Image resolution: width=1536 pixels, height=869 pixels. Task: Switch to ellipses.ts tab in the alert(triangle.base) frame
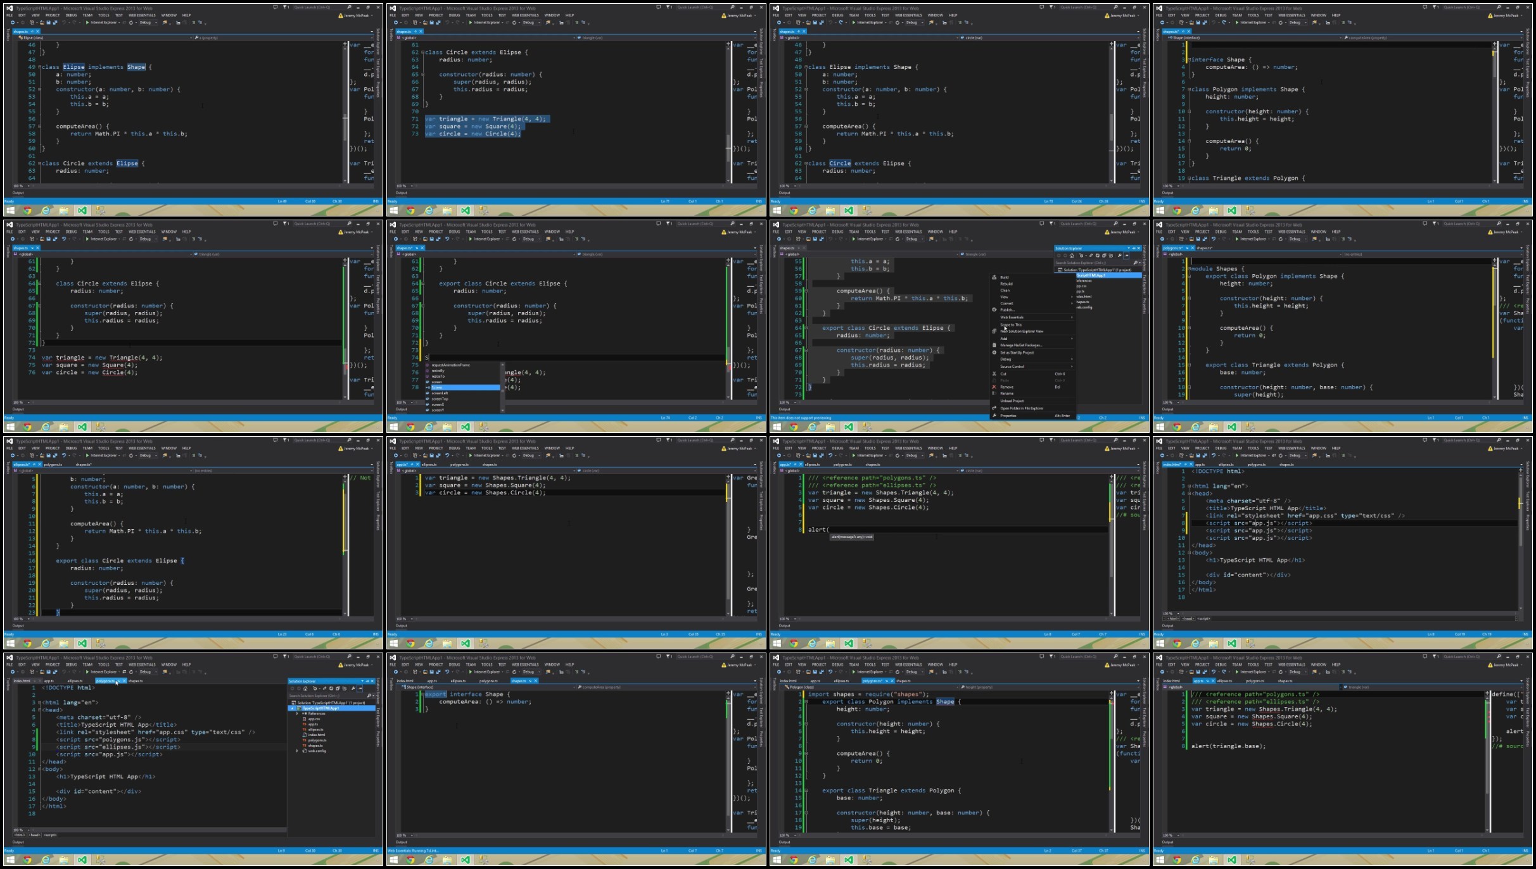pyautogui.click(x=1225, y=681)
